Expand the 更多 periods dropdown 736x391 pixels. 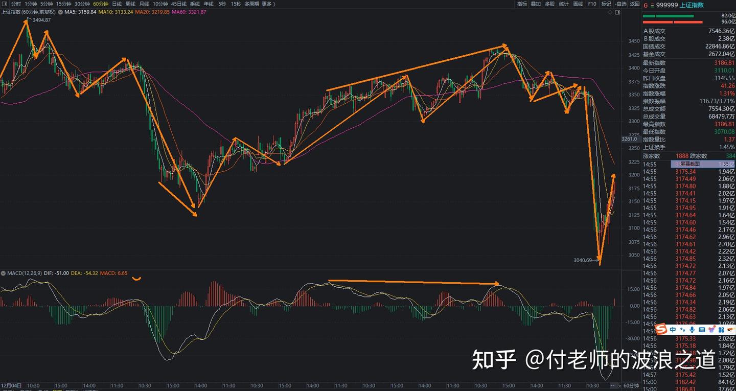click(267, 4)
